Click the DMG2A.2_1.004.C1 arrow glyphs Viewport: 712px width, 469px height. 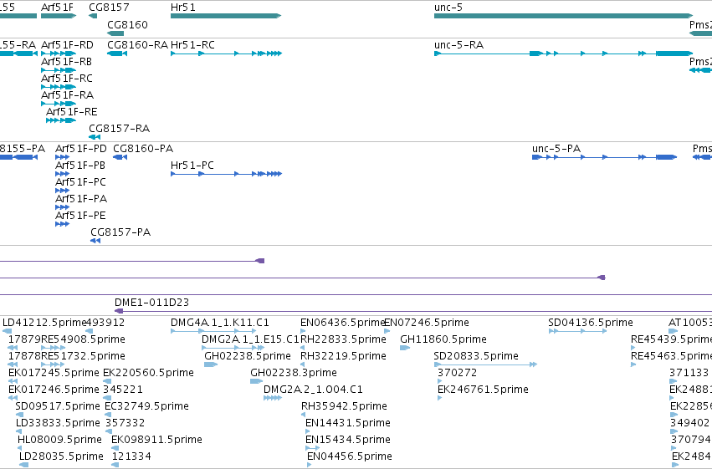point(273,398)
